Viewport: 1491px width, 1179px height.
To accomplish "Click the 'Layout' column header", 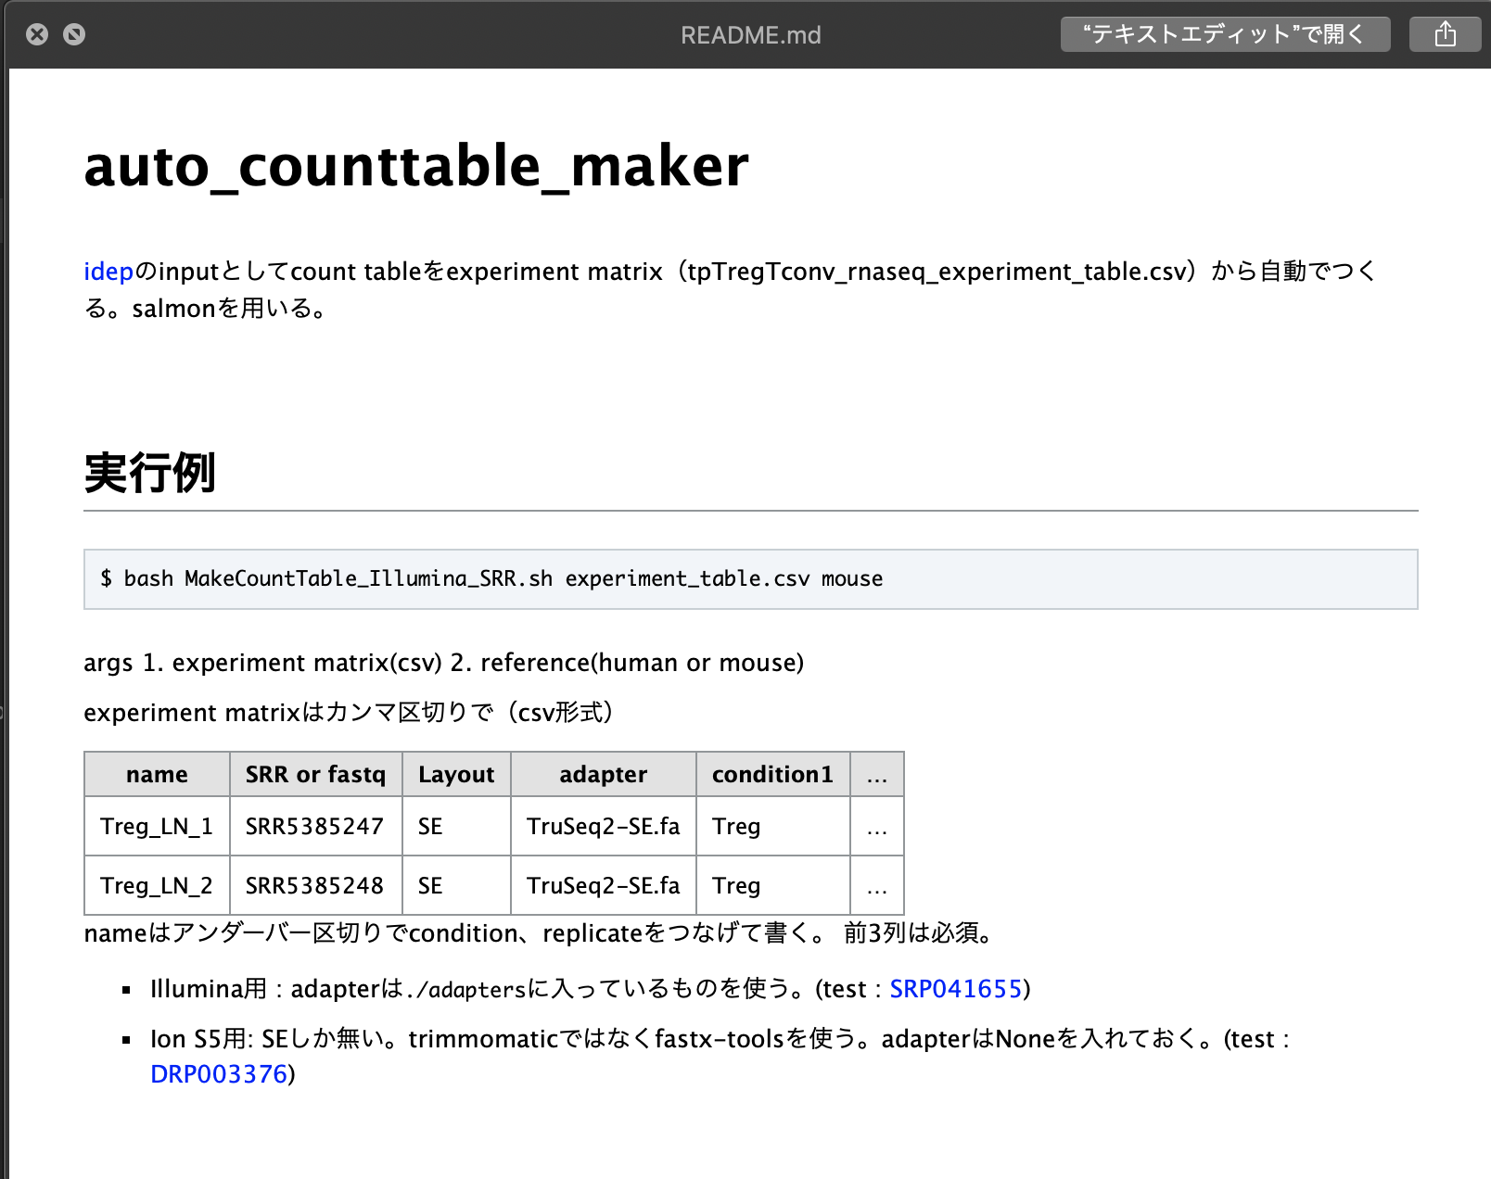I will click(456, 774).
